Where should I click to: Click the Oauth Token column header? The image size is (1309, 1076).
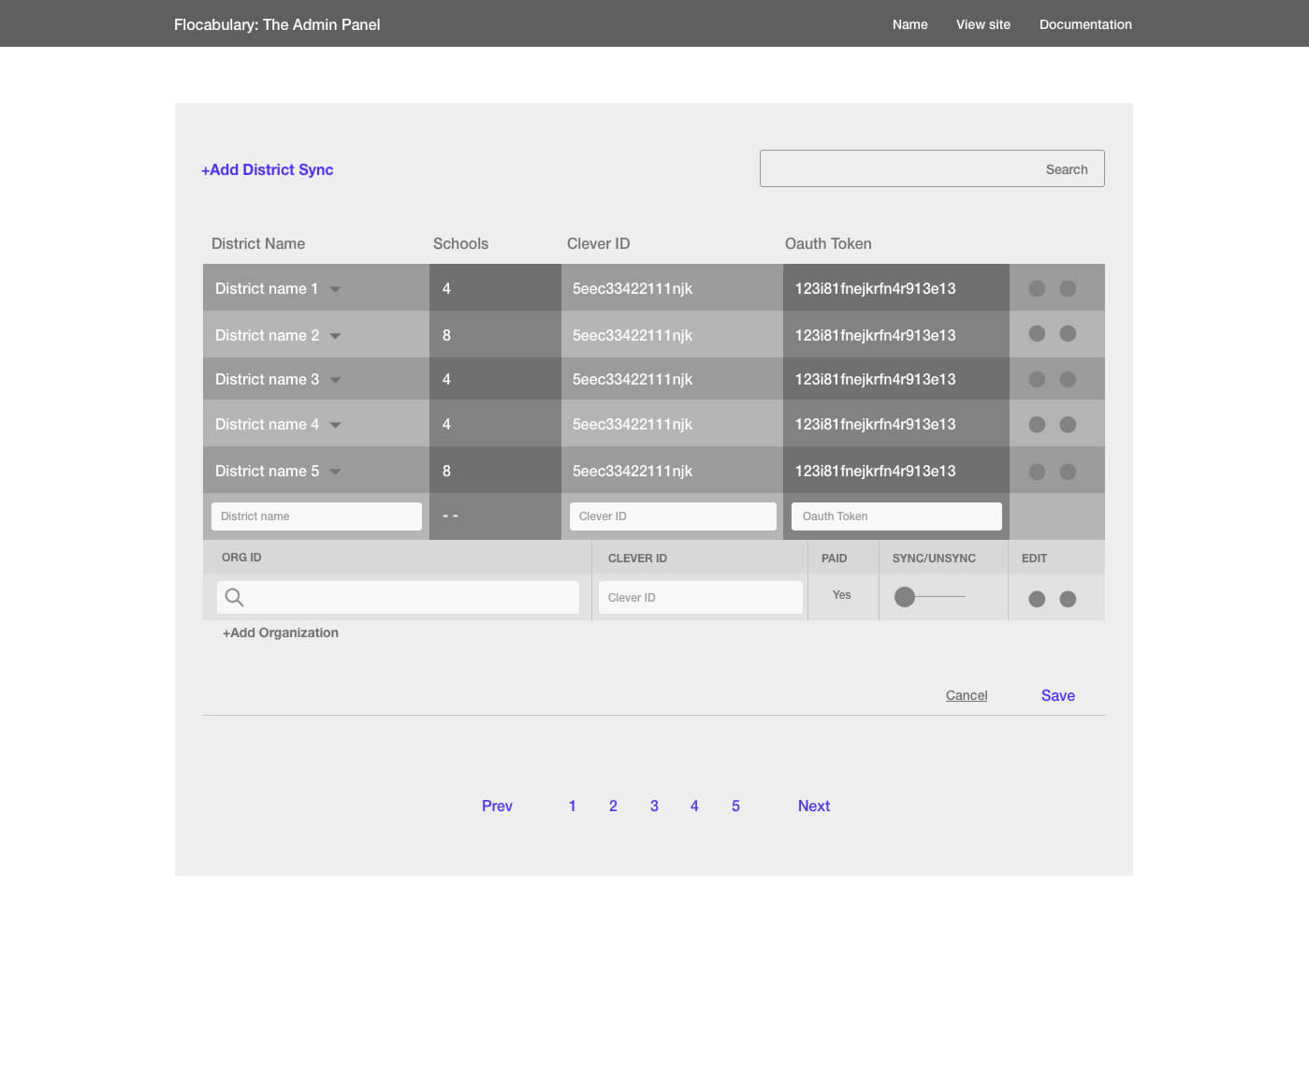[x=828, y=243]
